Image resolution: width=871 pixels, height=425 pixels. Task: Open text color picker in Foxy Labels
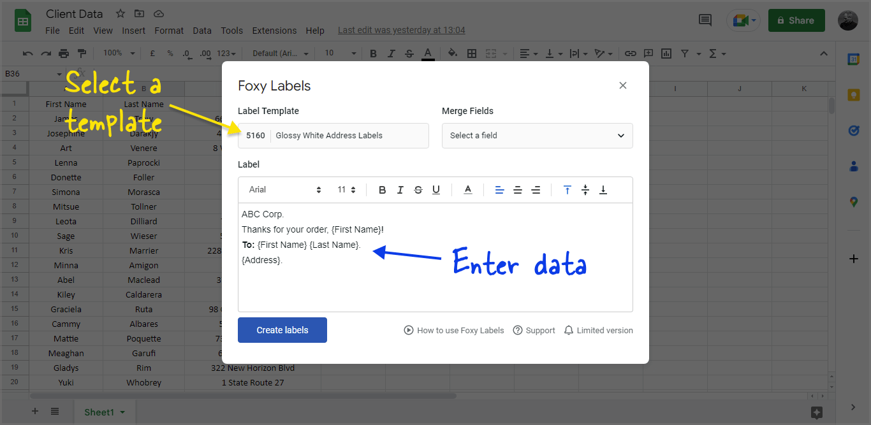click(x=467, y=190)
